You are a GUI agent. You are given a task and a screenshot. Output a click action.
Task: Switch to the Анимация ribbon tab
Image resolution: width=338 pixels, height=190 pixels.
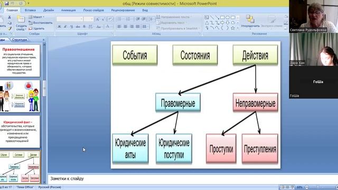pos(68,10)
